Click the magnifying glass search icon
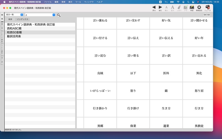This screenshot has width=222, height=139. [x=59, y=15]
